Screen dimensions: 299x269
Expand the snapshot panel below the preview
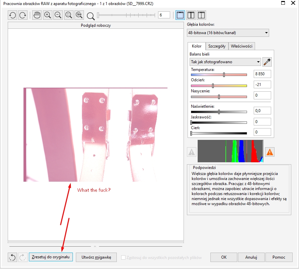click(x=95, y=246)
